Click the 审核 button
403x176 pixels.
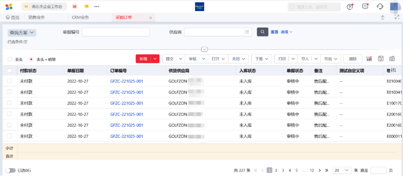[x=193, y=59]
